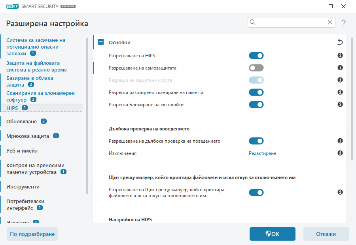This screenshot has height=245, width=356.
Task: Enable Разрешаване на самозащитата switch
Action: (256, 68)
